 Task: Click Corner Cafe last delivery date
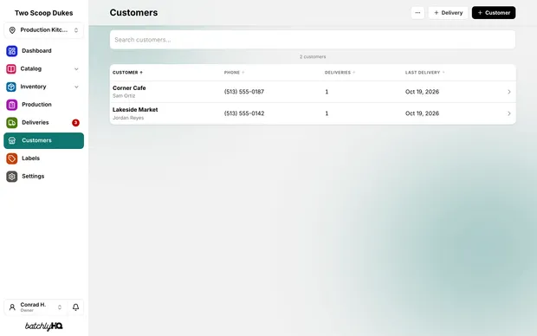pyautogui.click(x=422, y=92)
